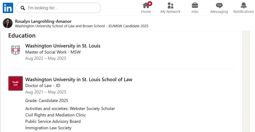Click the search magnifier icon
Screen dimensions: 255x132
click(23, 8)
